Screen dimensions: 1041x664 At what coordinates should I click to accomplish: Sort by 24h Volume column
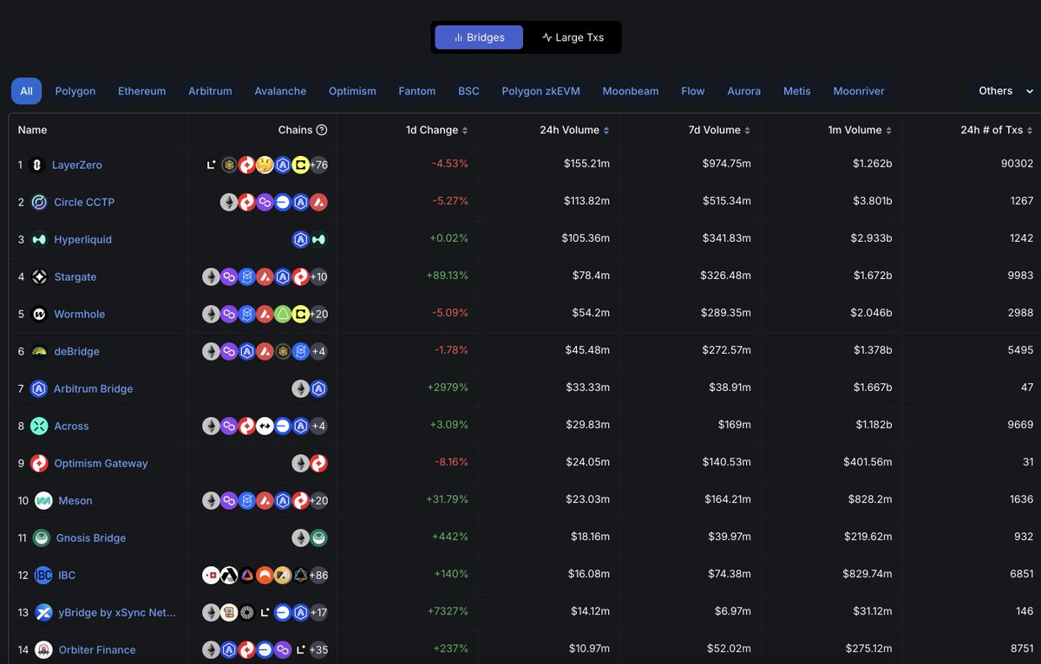(574, 130)
